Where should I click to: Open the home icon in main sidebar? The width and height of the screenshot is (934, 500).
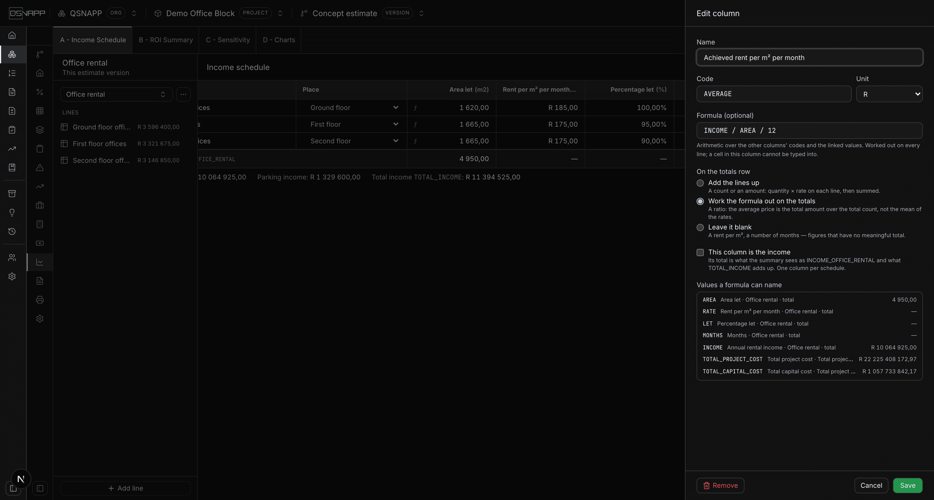pos(12,35)
